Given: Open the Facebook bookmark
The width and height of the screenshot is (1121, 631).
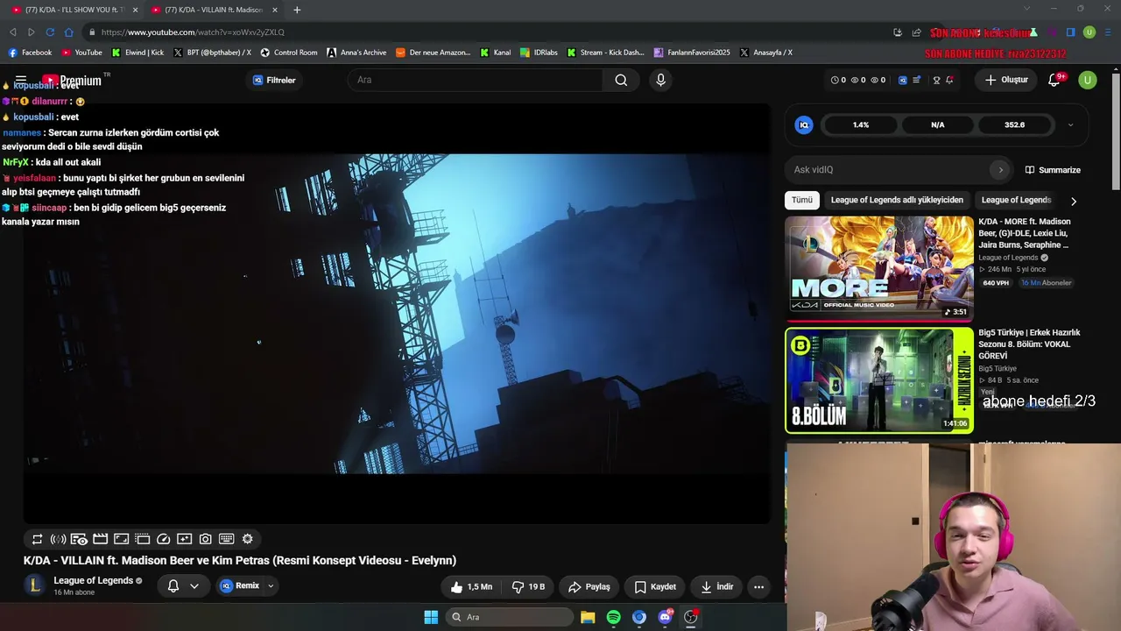Looking at the screenshot, I should 31,53.
